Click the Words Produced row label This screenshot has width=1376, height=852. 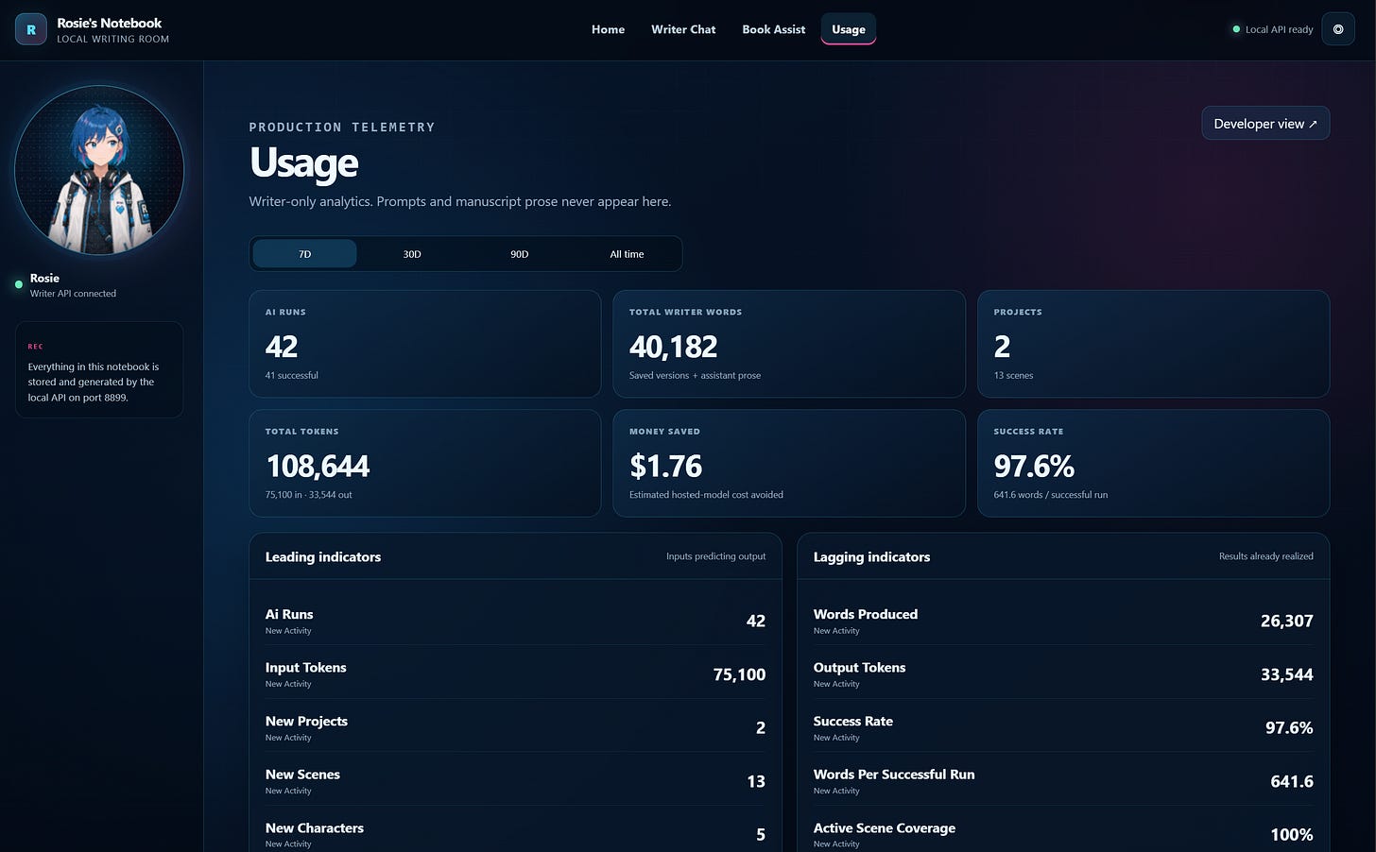click(x=866, y=614)
